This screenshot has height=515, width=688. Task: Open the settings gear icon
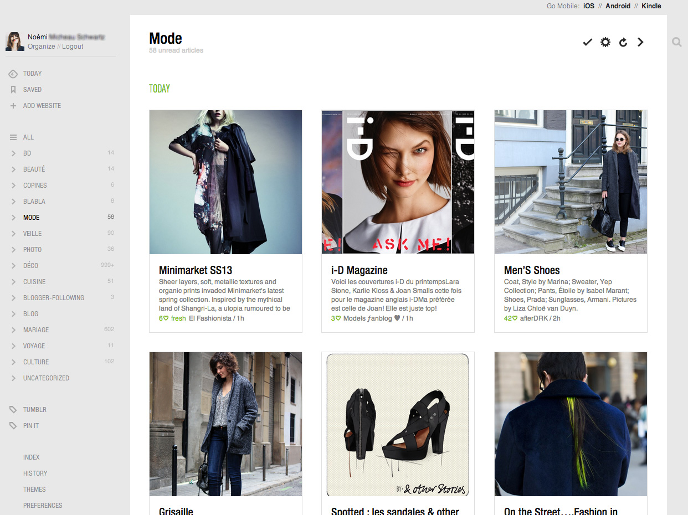click(605, 42)
